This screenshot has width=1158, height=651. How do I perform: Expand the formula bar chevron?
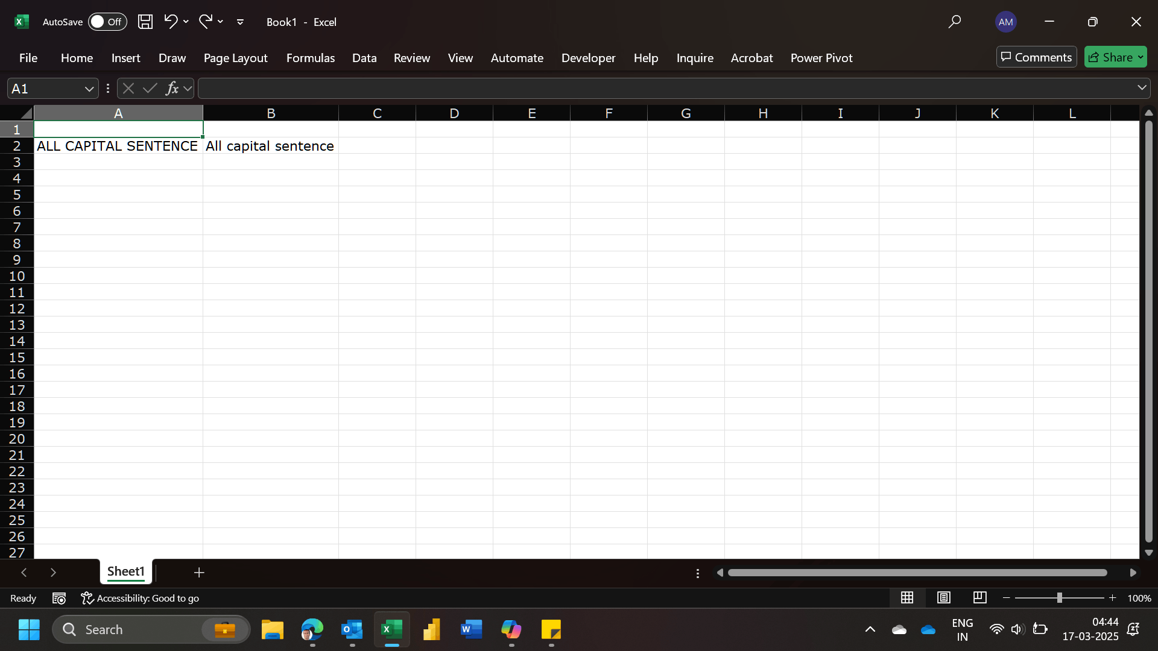(x=1142, y=88)
